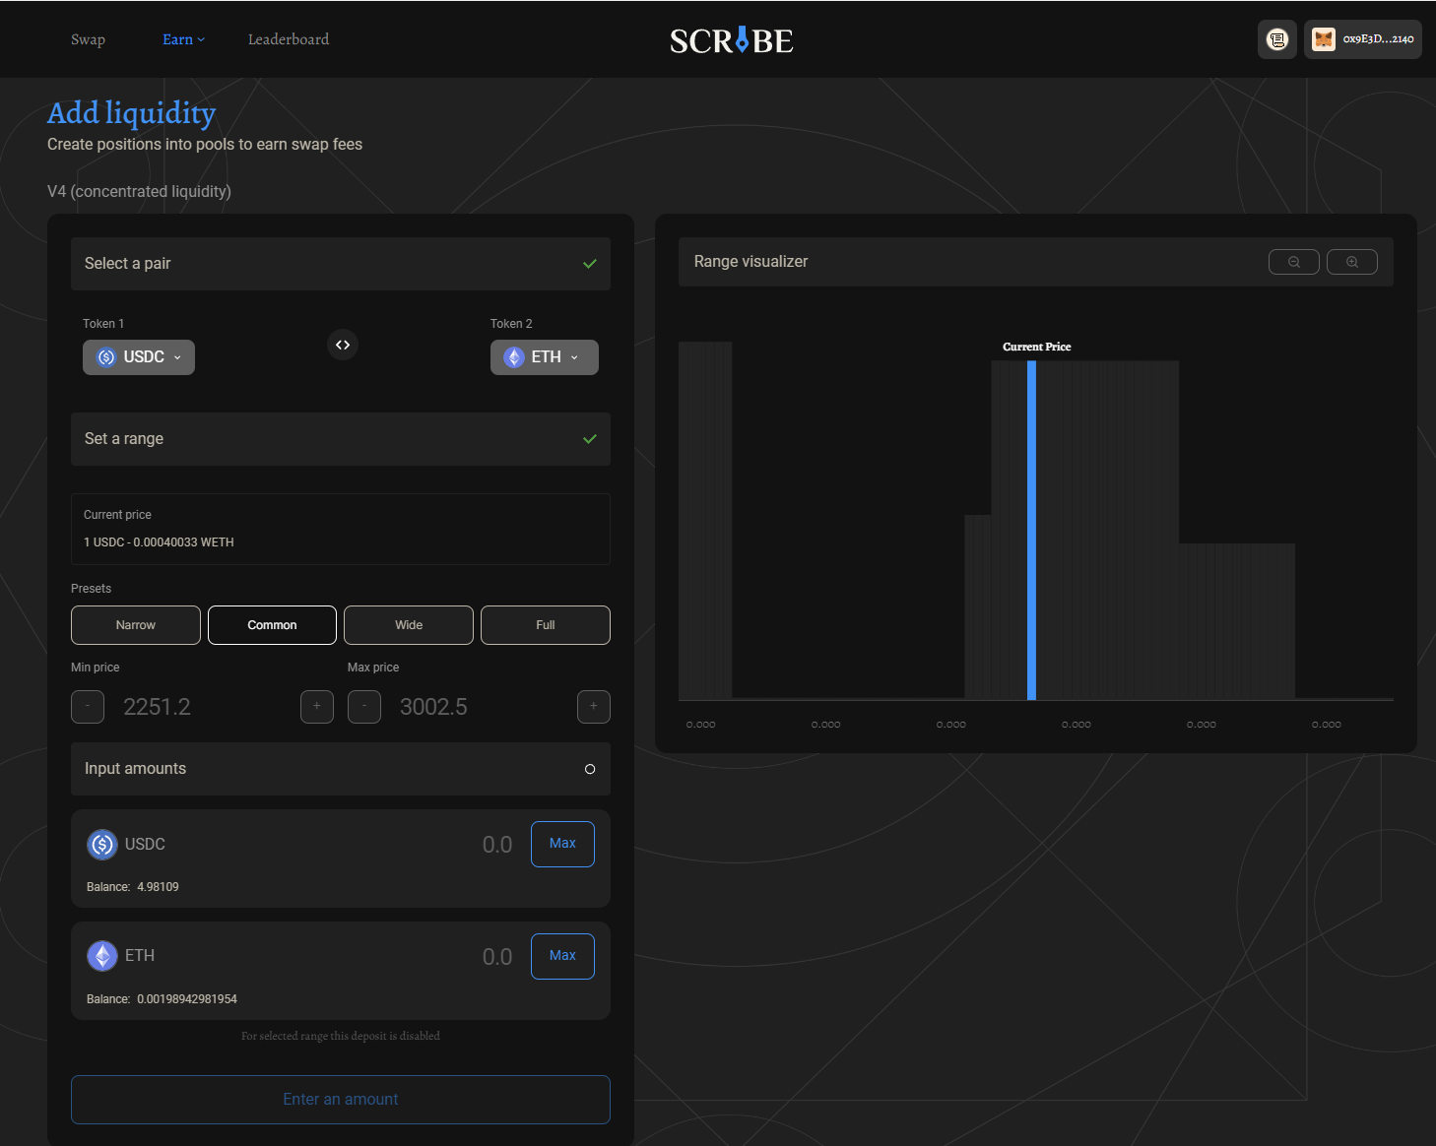Go to the Leaderboard page
This screenshot has width=1436, height=1146.
289,39
